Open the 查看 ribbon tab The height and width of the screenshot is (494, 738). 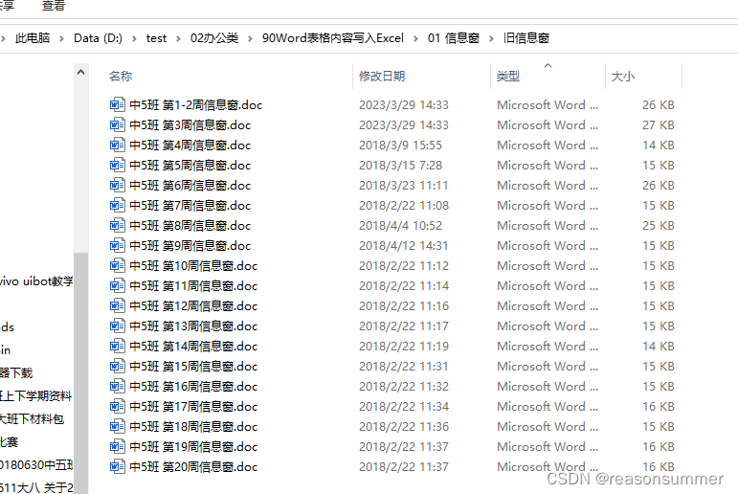click(x=54, y=6)
